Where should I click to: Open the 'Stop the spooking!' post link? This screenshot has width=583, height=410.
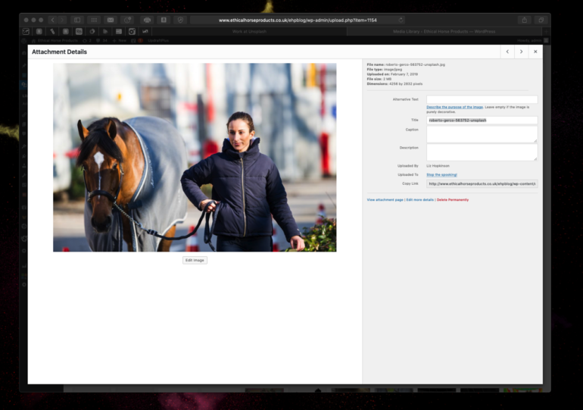click(x=441, y=174)
